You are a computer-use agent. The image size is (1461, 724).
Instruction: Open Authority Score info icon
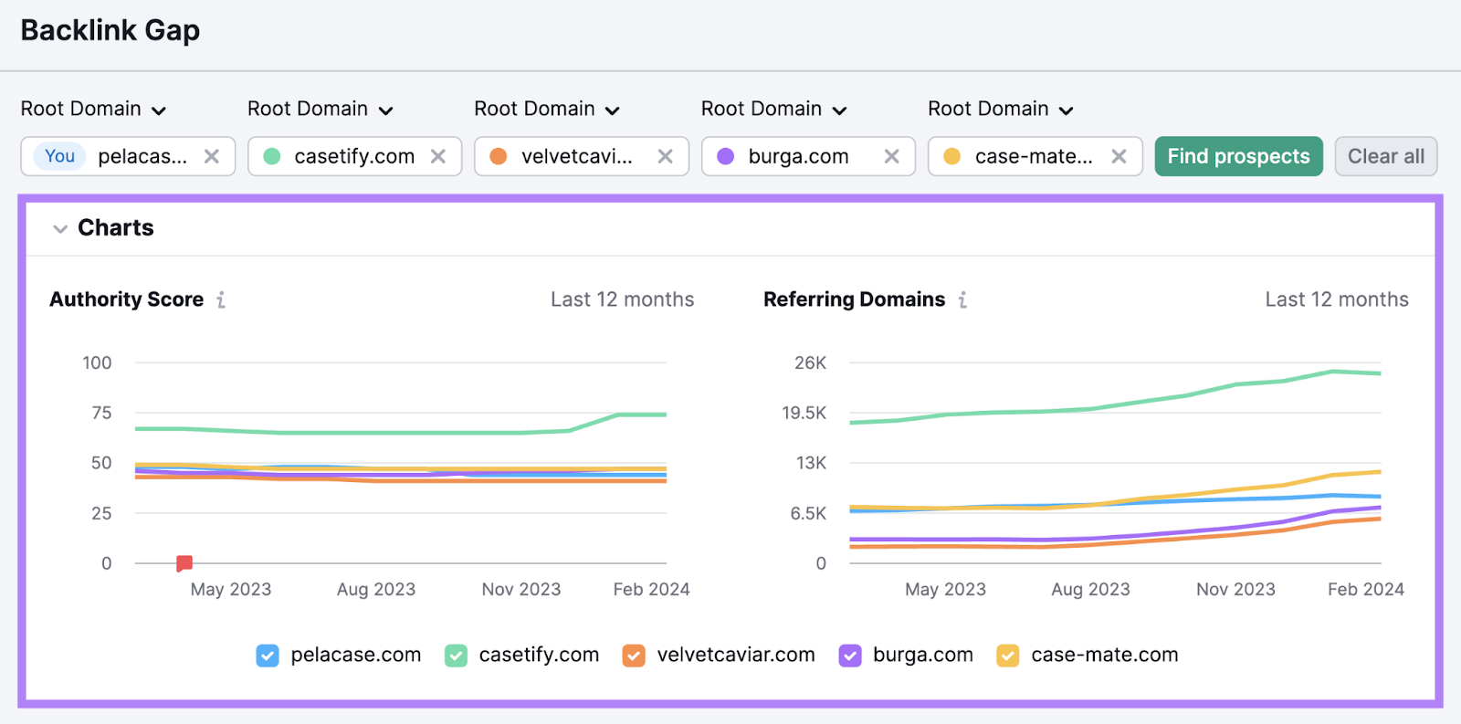221,299
